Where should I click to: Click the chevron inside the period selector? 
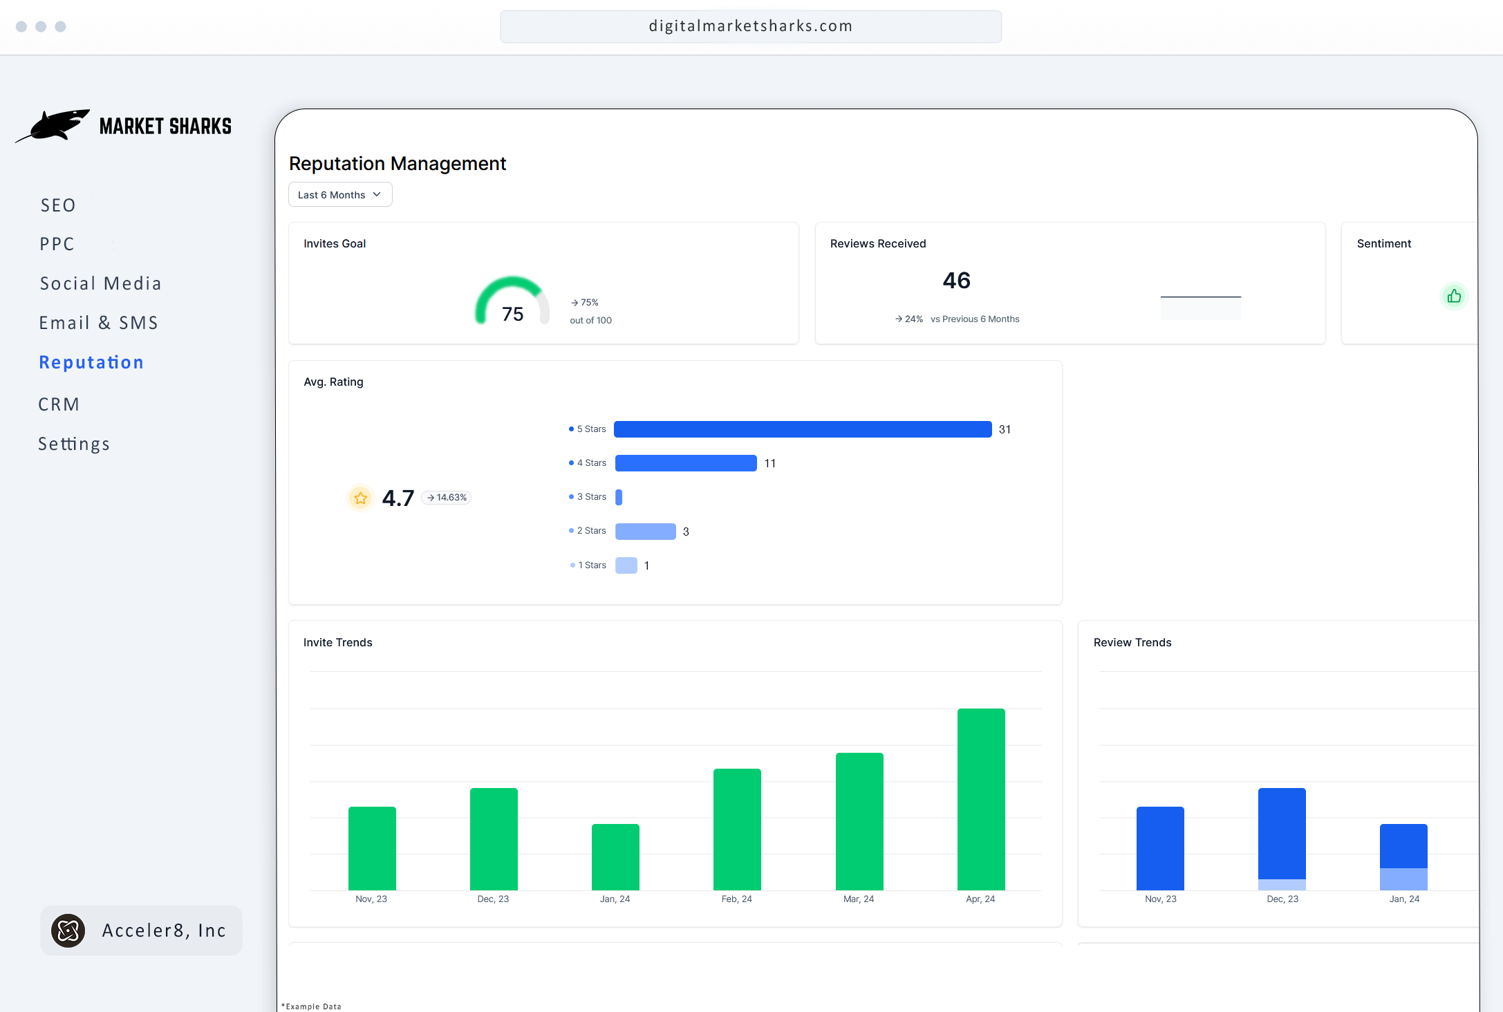pyautogui.click(x=376, y=194)
